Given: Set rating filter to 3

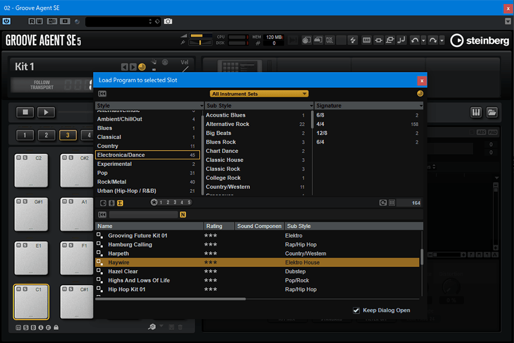Looking at the screenshot, I should (175, 203).
